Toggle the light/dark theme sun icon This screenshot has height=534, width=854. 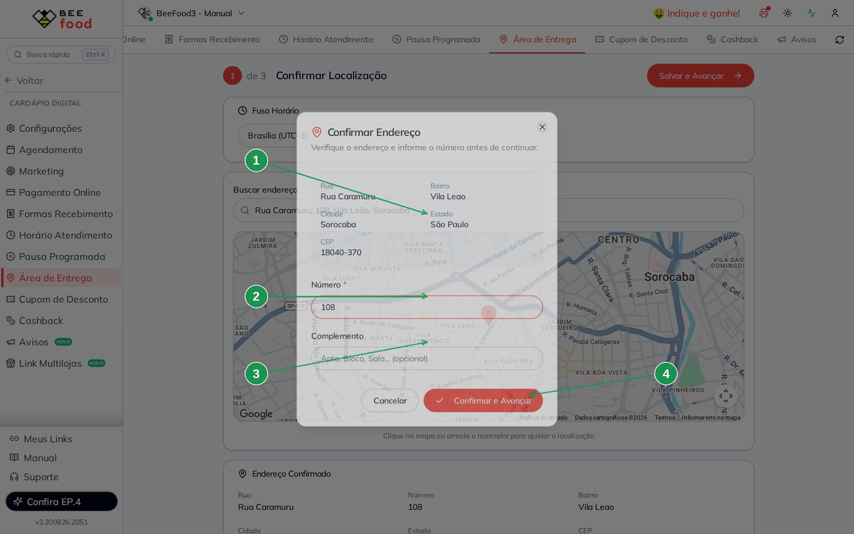[788, 13]
